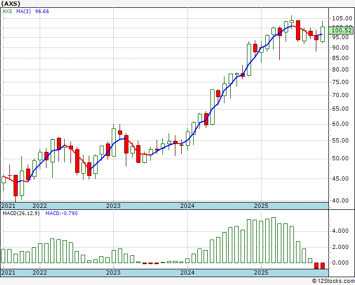Click the 96.66 moving average value
The image size is (355, 285).
click(42, 11)
